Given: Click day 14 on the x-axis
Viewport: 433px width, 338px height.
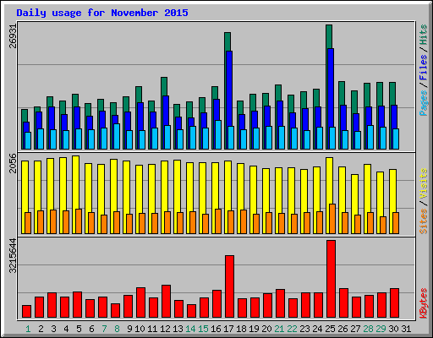Looking at the screenshot, I should pos(190,329).
